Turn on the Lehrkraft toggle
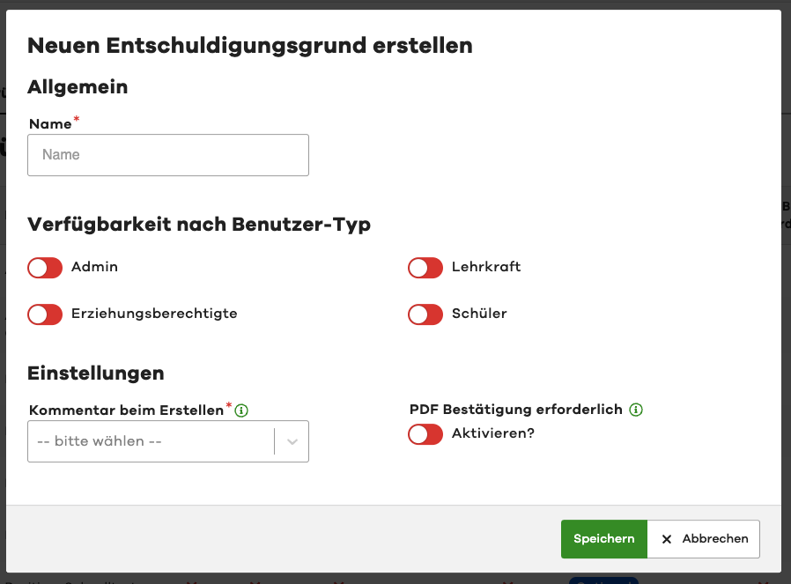The width and height of the screenshot is (791, 584). point(425,268)
